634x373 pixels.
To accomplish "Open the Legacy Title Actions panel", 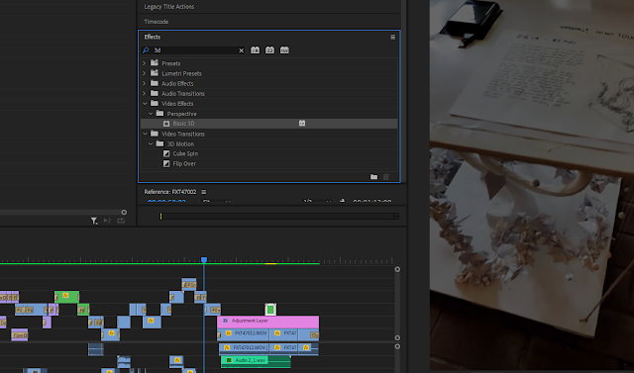I will [169, 7].
